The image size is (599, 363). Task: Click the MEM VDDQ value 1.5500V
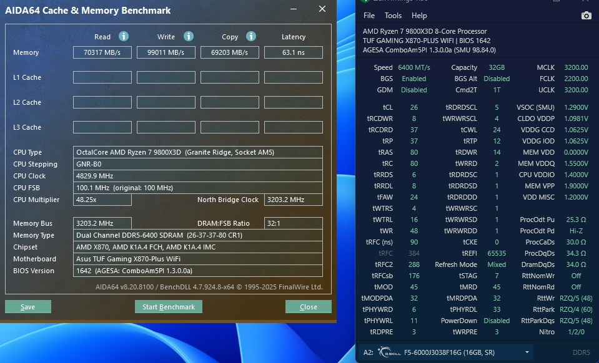coord(576,163)
